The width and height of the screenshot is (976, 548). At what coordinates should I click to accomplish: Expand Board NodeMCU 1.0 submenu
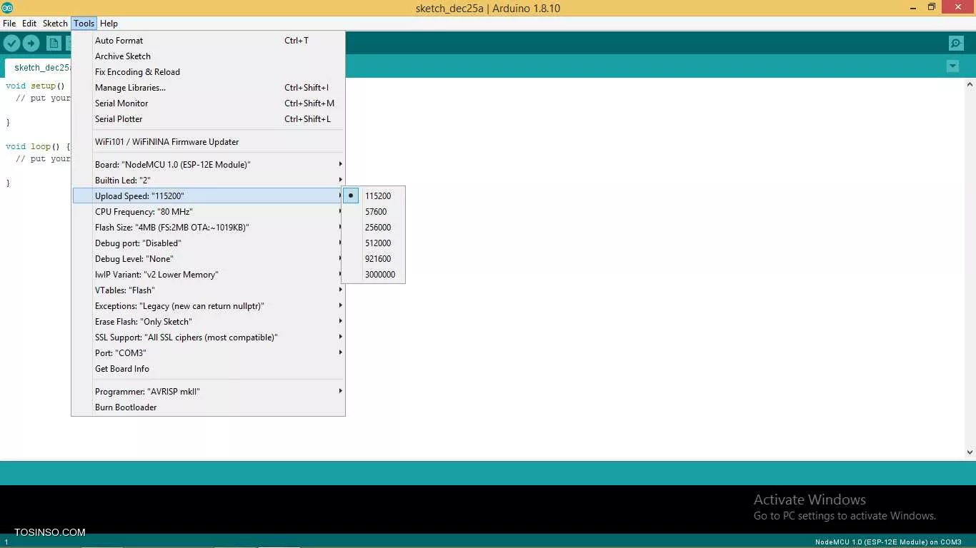pos(209,165)
